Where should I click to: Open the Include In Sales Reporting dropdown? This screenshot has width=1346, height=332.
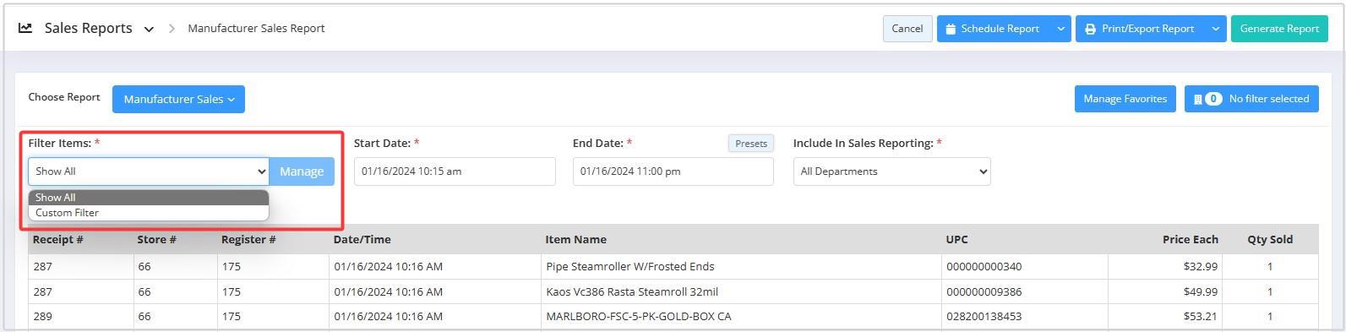(x=891, y=171)
